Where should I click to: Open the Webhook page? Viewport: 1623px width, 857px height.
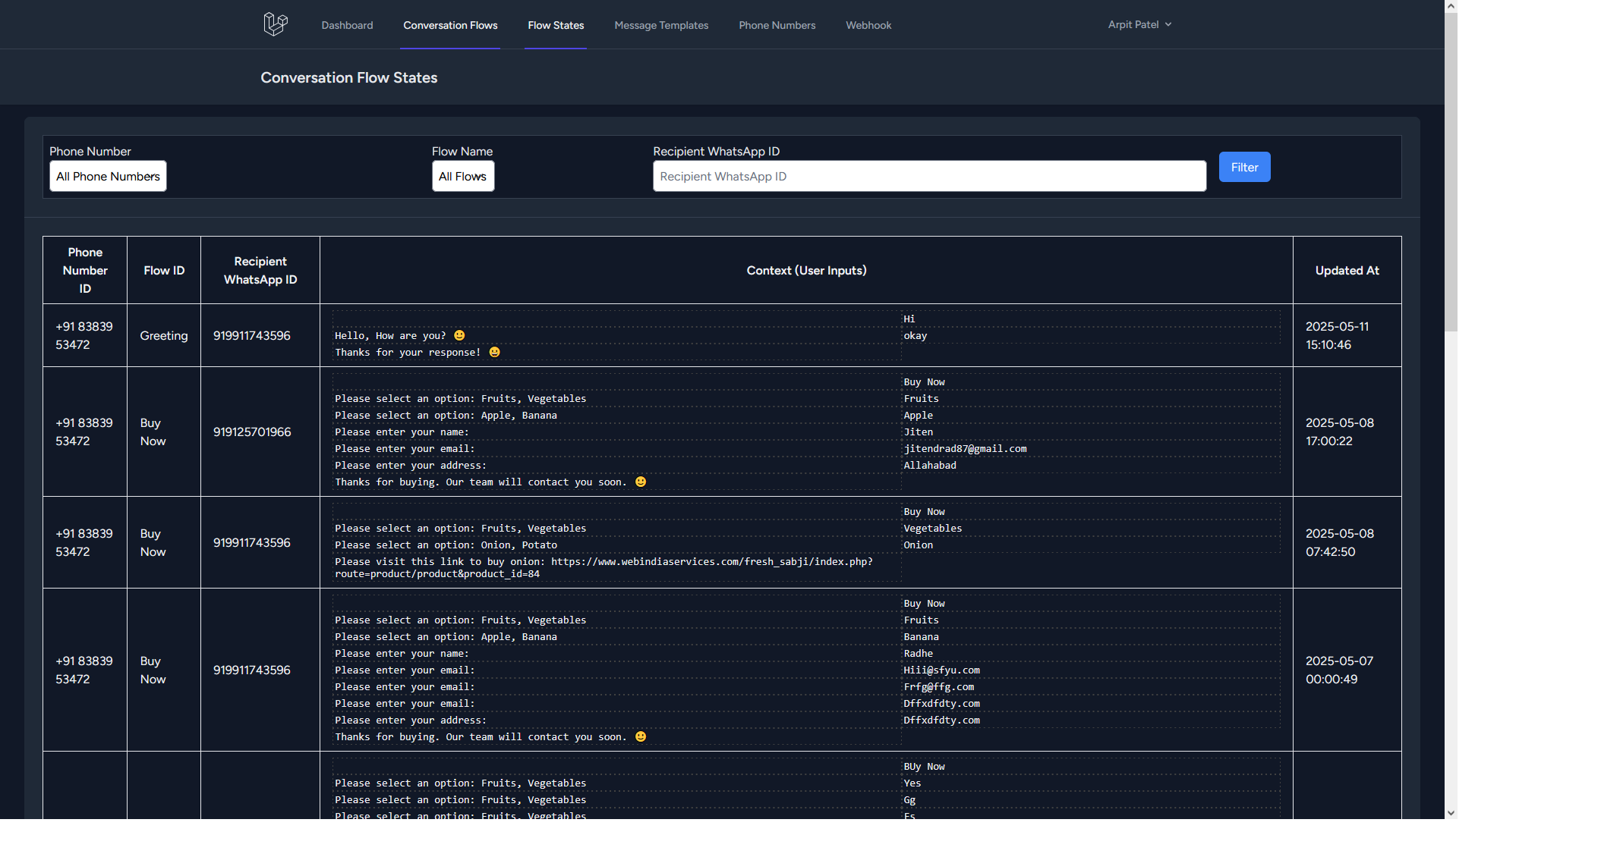868,26
